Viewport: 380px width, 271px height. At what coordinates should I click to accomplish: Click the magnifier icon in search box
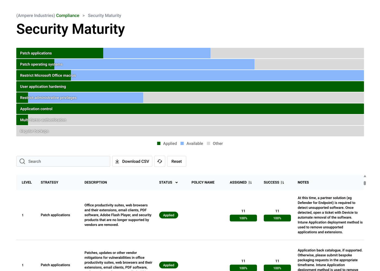[22, 161]
